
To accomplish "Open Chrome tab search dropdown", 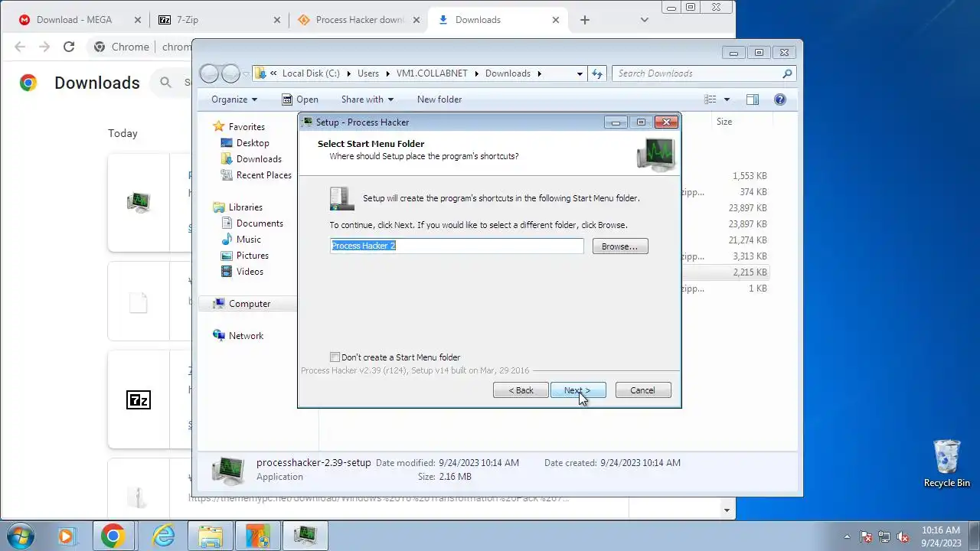I will pyautogui.click(x=645, y=20).
